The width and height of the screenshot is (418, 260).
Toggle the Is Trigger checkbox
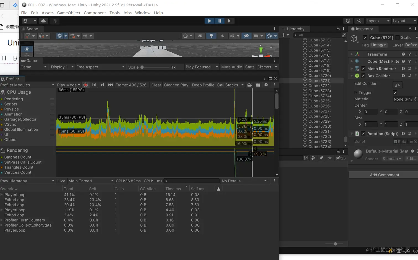coord(395,93)
